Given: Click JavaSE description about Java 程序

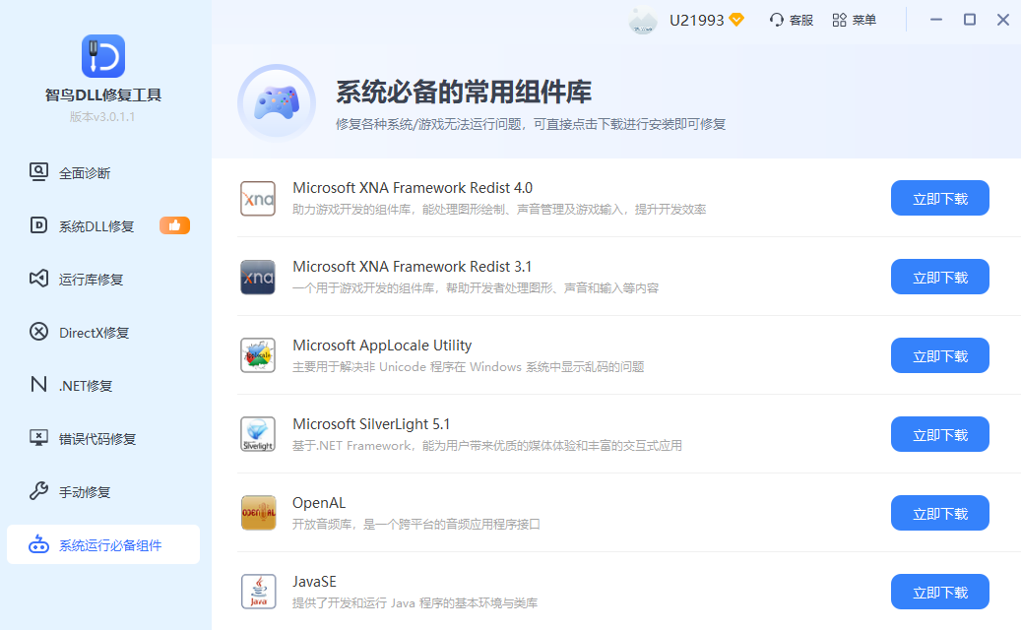Looking at the screenshot, I should [x=415, y=603].
